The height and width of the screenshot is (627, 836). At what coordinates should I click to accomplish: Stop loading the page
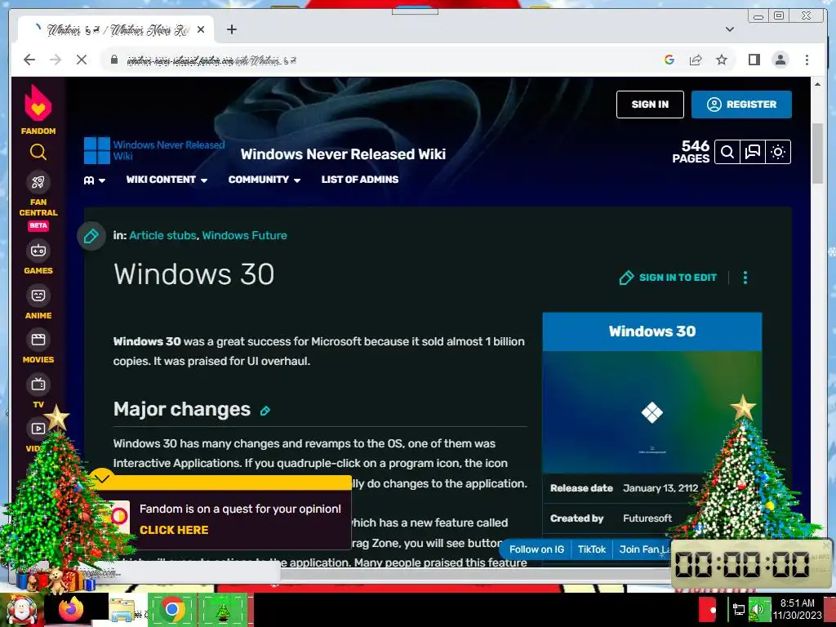point(82,60)
